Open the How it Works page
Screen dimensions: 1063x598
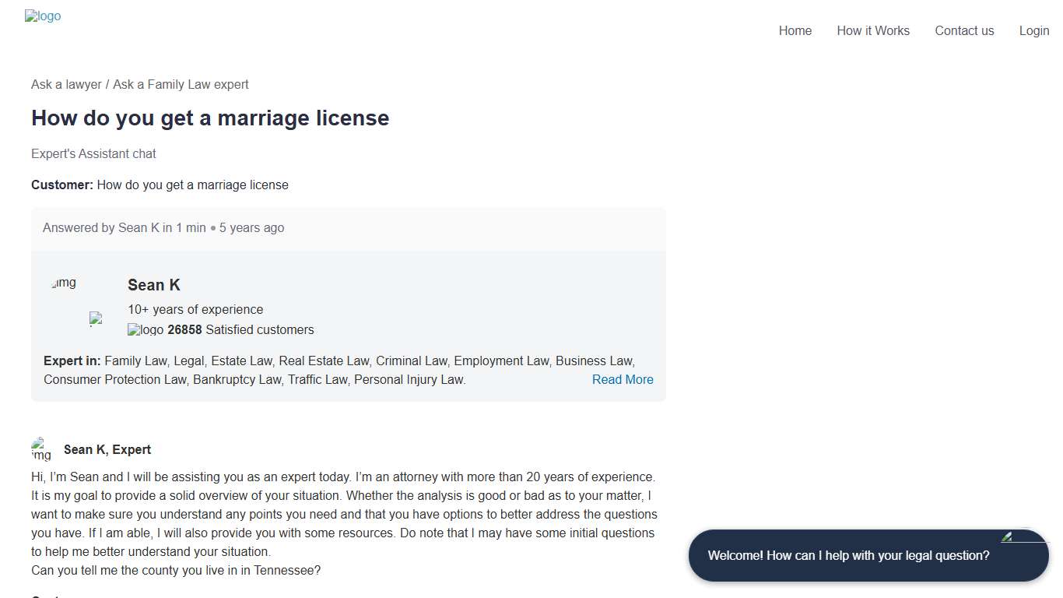pyautogui.click(x=873, y=30)
